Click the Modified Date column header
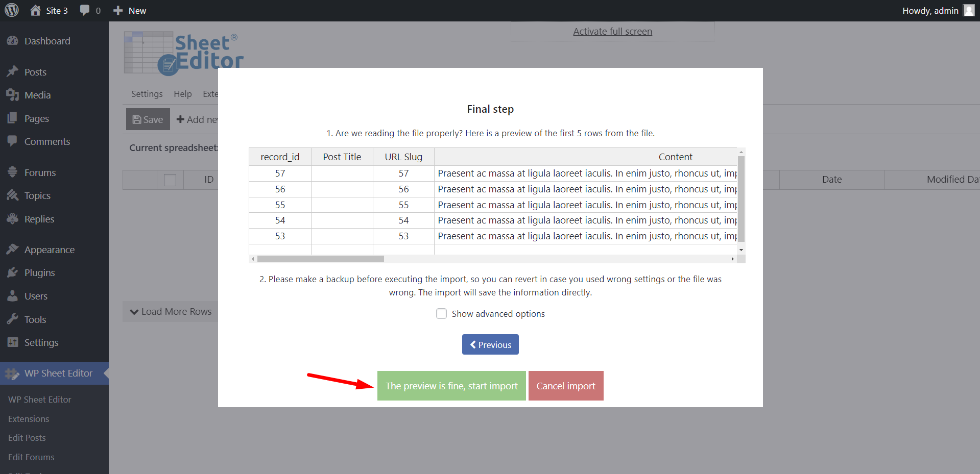Image resolution: width=980 pixels, height=474 pixels. (933, 180)
